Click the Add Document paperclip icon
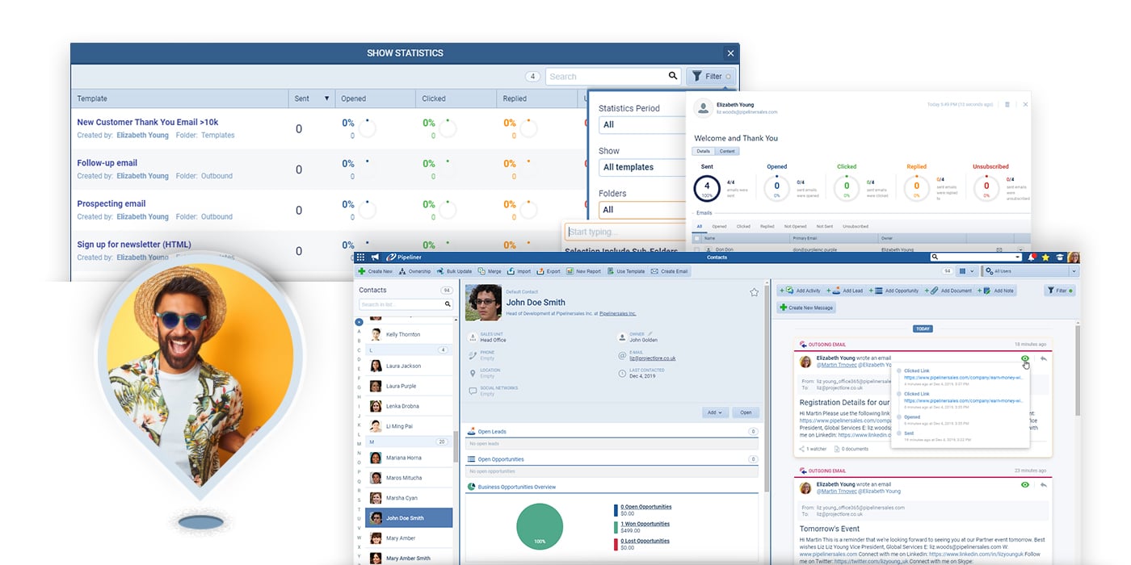1131x565 pixels. (934, 290)
